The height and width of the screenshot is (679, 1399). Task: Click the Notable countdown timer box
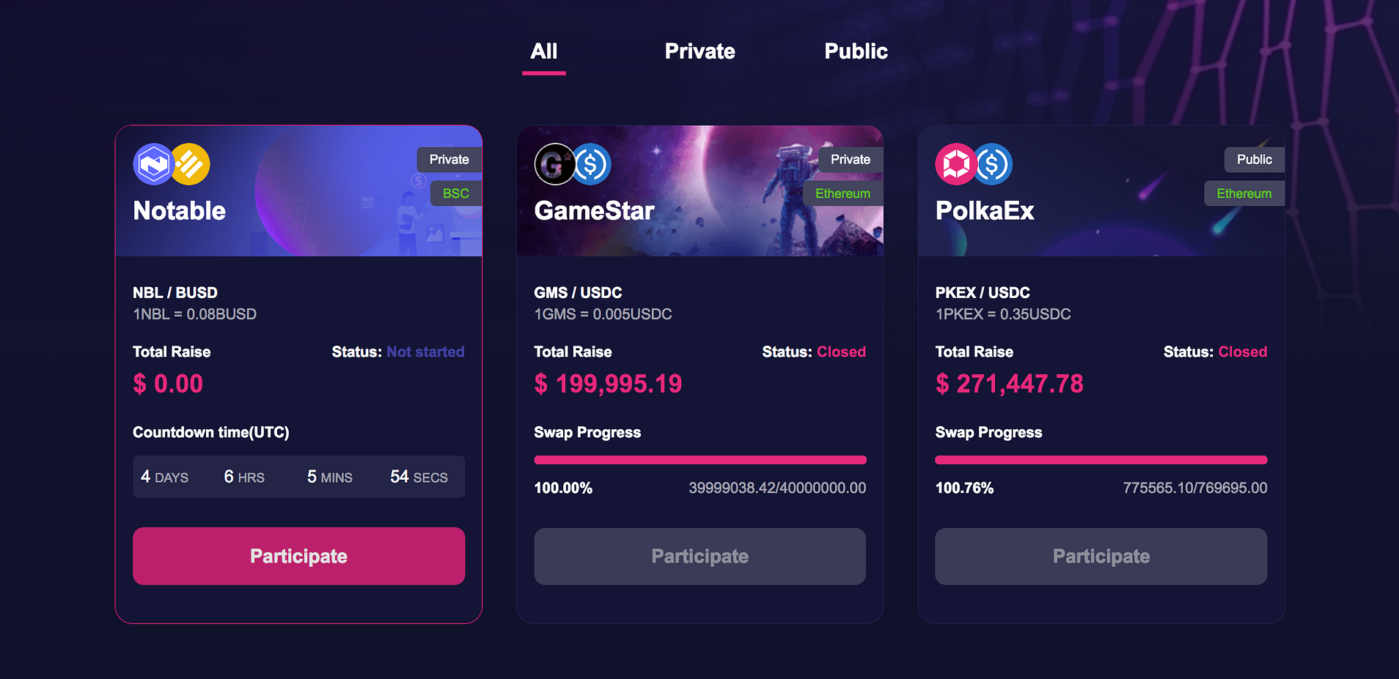click(x=298, y=477)
